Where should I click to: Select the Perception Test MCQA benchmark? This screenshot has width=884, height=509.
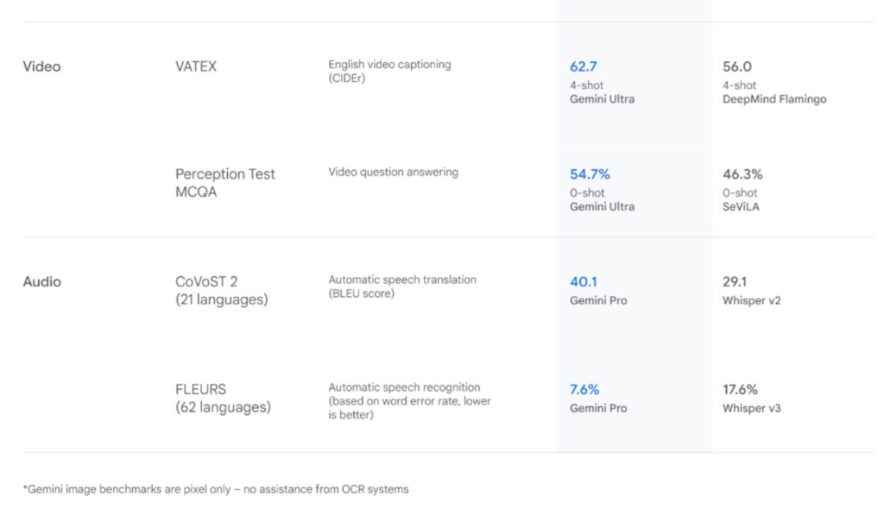tap(224, 183)
